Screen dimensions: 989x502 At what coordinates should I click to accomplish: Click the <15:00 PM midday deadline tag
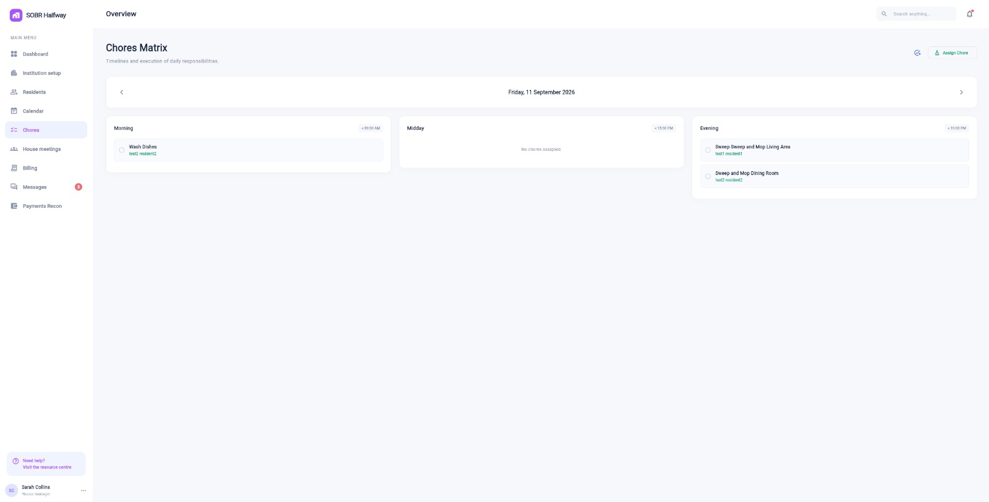pos(664,129)
